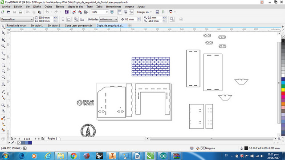This screenshot has width=285, height=160.
Task: Open Google Chrome from taskbar
Action: tap(73, 156)
